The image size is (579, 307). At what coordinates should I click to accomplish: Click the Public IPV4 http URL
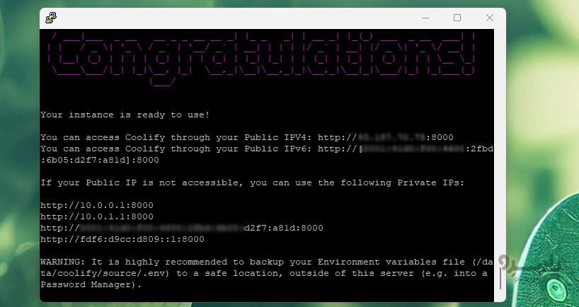click(x=386, y=137)
